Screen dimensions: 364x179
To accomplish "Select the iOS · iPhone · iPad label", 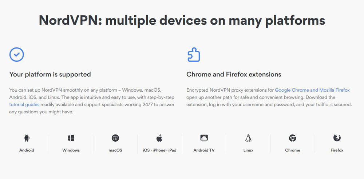I will point(159,150).
